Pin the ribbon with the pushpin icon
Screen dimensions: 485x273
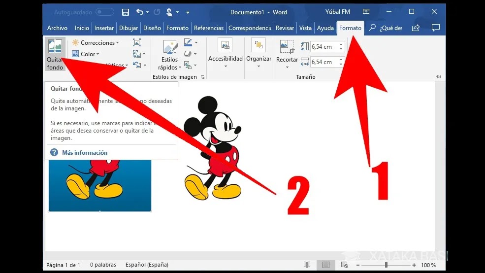tap(438, 77)
